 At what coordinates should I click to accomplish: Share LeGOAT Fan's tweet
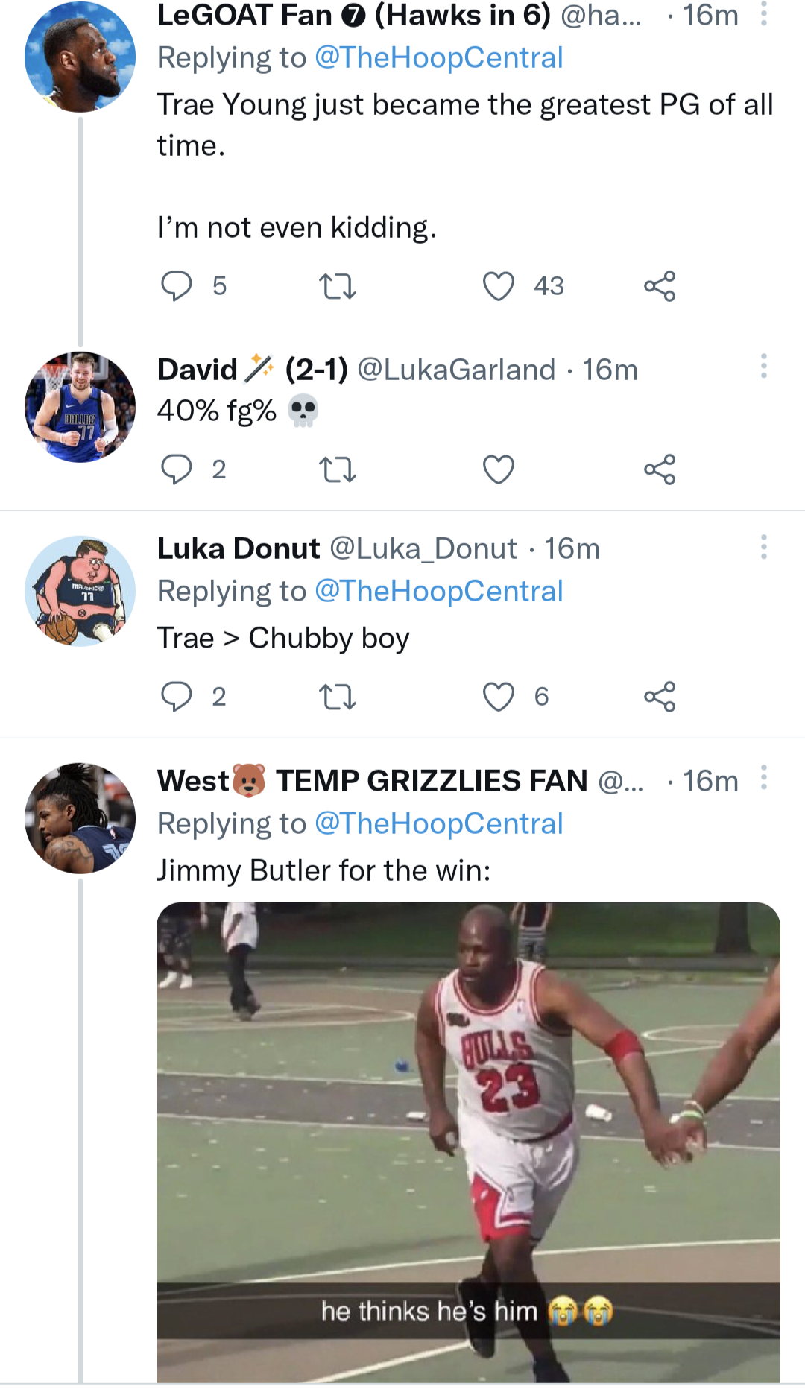point(660,286)
